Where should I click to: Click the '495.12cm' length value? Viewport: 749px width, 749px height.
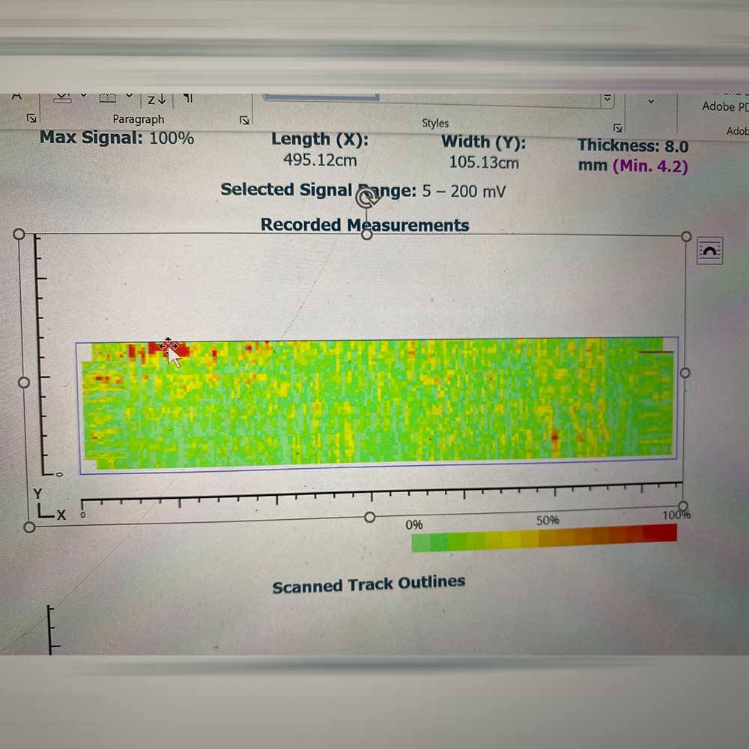pyautogui.click(x=320, y=160)
